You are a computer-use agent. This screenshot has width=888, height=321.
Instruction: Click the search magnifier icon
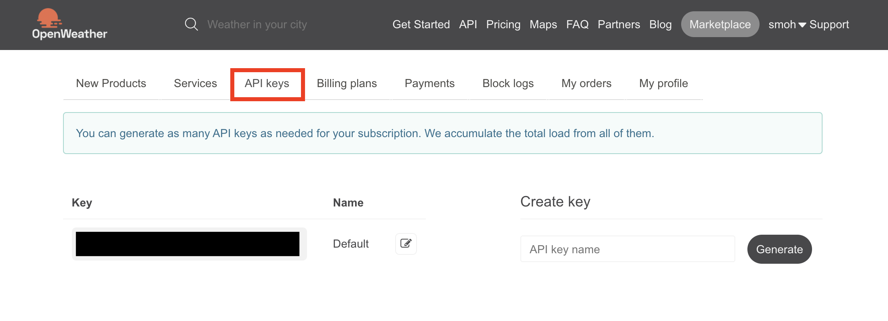[x=191, y=24]
